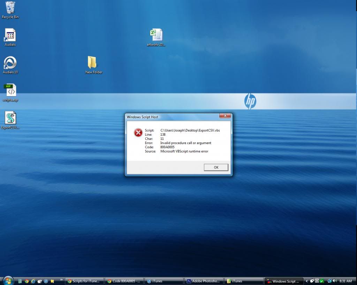Image resolution: width=357 pixels, height=285 pixels.
Task: Select the scripts.asp file icon
Action: click(10, 91)
